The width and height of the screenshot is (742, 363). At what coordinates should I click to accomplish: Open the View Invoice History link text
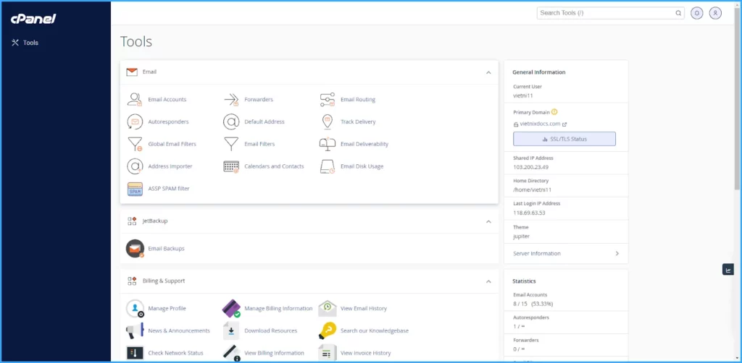point(366,353)
